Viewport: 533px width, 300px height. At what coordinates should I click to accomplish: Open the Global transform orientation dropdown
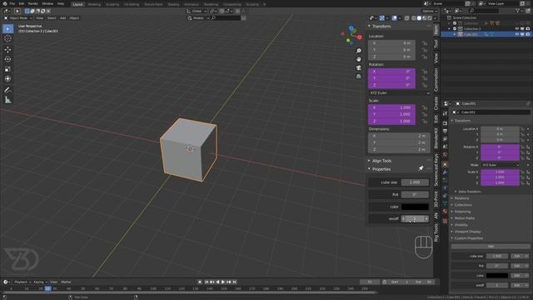197,11
